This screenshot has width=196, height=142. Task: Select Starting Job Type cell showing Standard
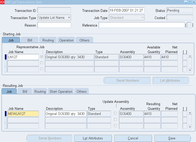click(106, 57)
